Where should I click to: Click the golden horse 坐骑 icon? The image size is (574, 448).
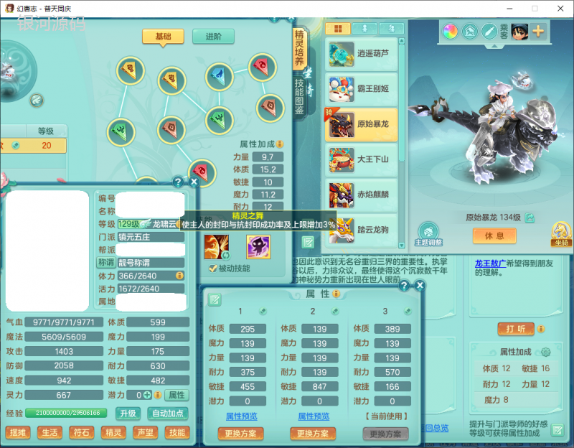(561, 231)
